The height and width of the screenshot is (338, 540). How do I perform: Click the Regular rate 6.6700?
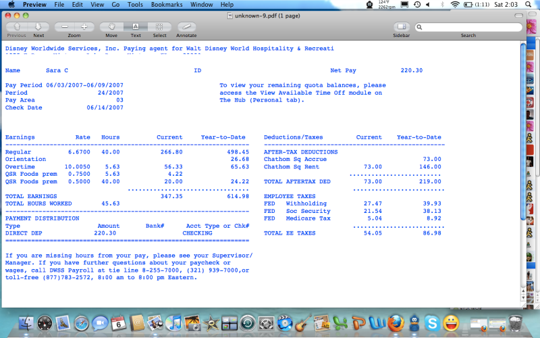(x=79, y=152)
